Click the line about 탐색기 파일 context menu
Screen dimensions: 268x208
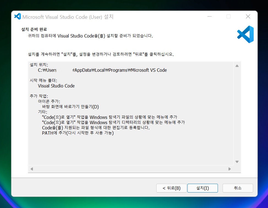[x=110, y=117]
